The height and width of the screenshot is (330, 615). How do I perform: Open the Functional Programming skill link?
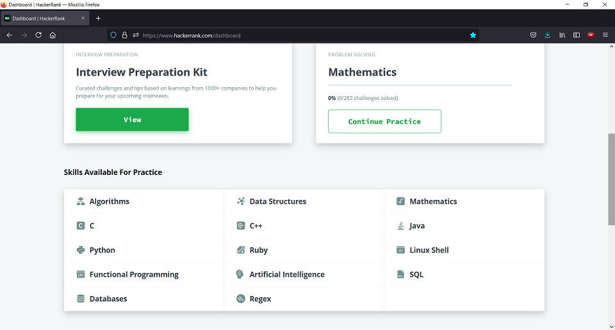(x=134, y=274)
